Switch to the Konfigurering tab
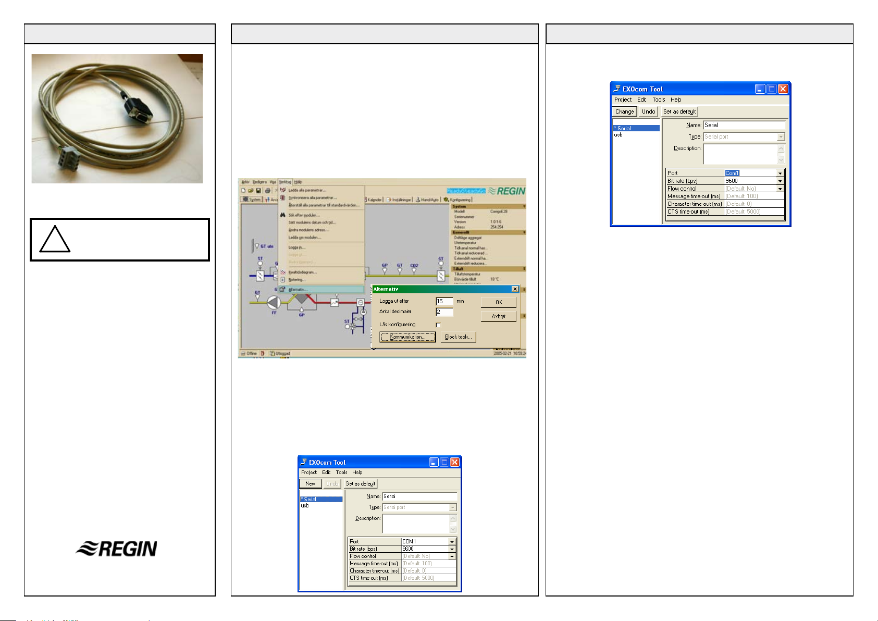The height and width of the screenshot is (621, 878). pyautogui.click(x=457, y=200)
